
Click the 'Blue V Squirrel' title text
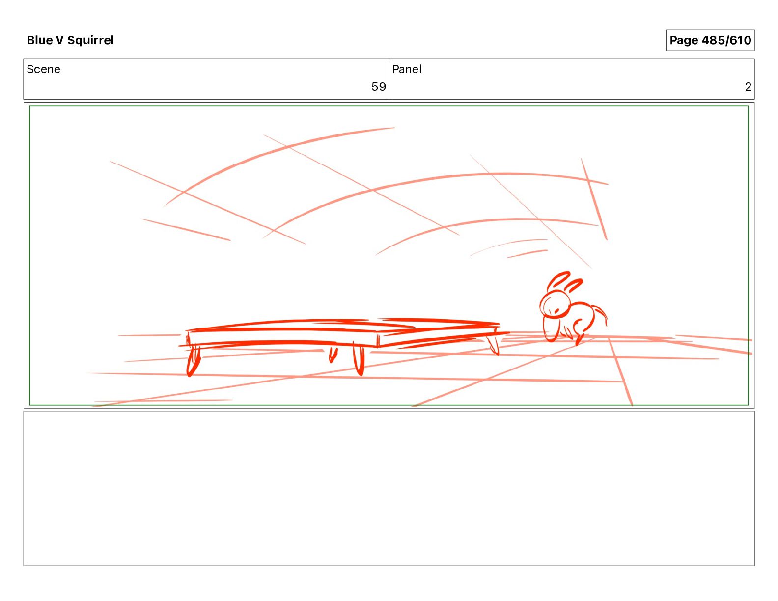[x=70, y=40]
